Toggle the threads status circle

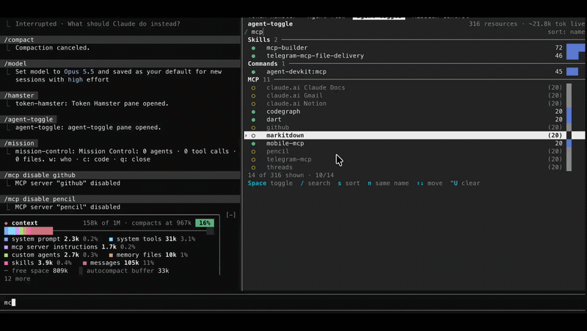(x=253, y=167)
